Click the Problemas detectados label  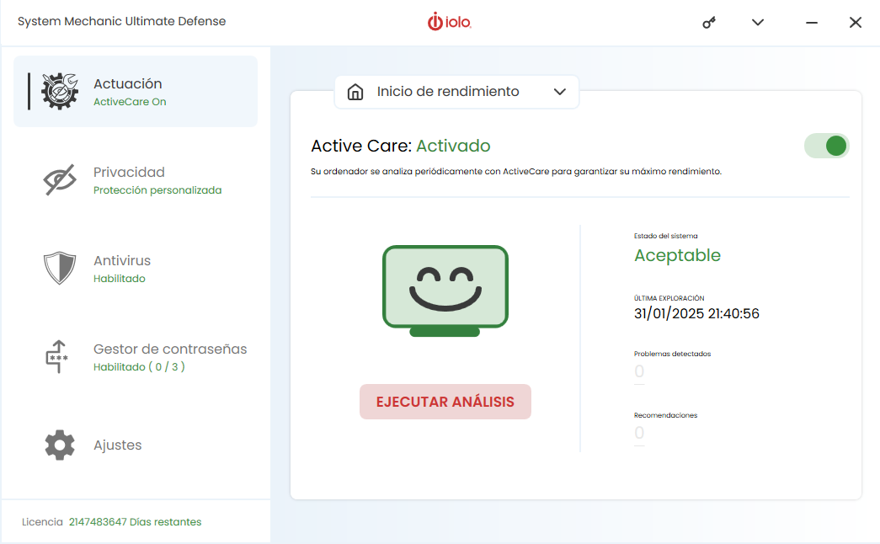click(672, 354)
